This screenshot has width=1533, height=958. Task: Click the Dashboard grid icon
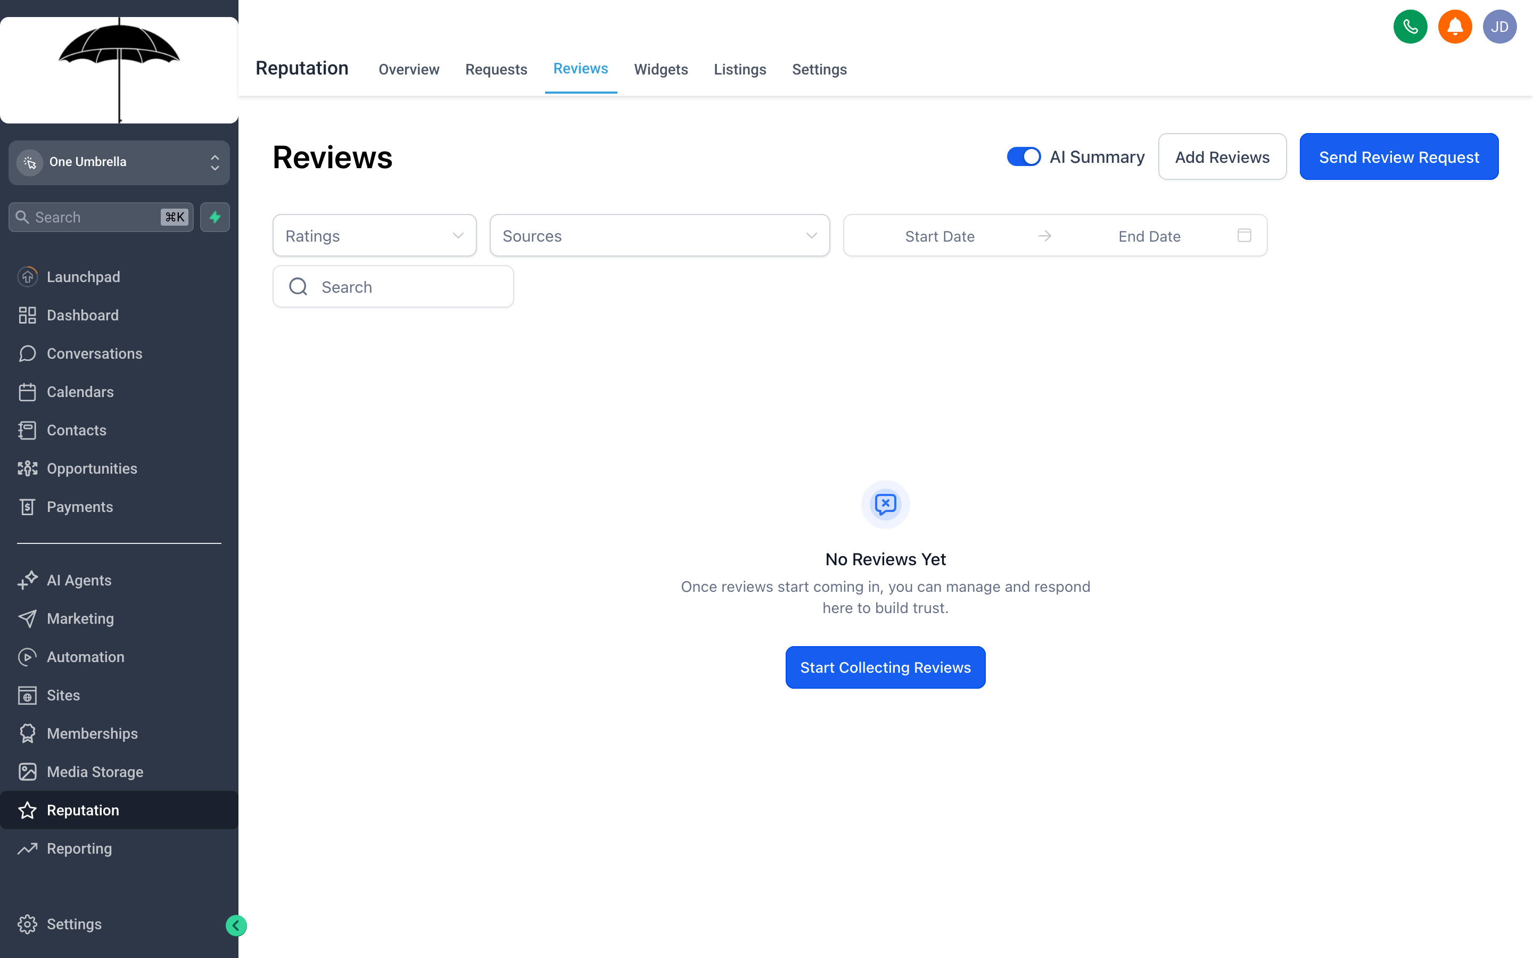(x=27, y=315)
